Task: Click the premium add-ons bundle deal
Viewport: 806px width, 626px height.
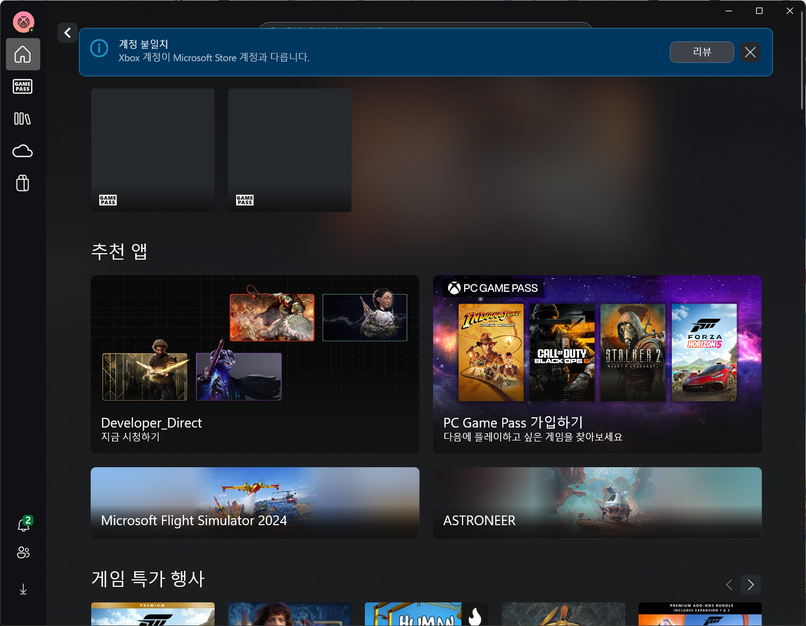Action: click(700, 614)
